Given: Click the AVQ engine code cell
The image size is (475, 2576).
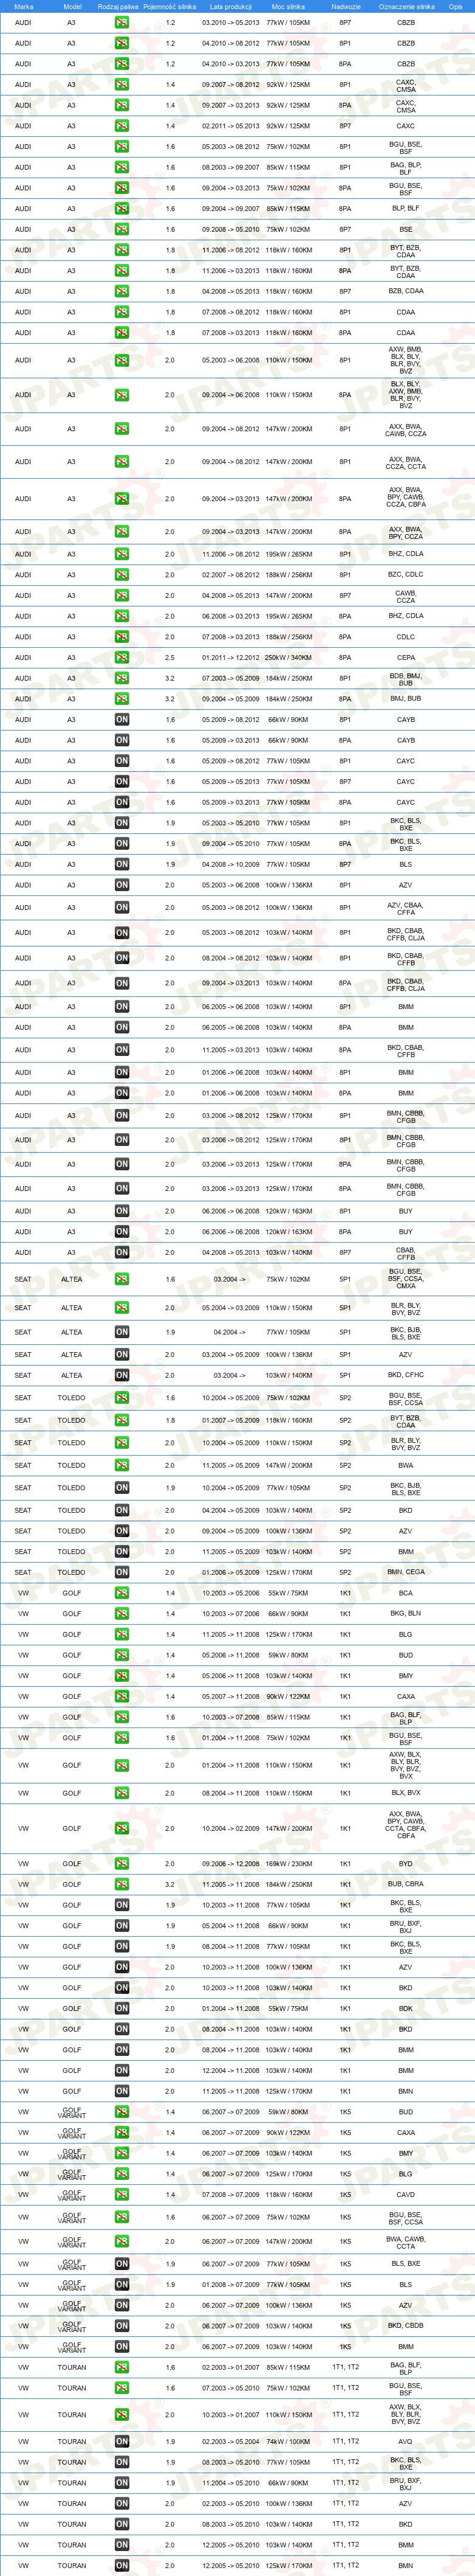Looking at the screenshot, I should click(405, 2441).
